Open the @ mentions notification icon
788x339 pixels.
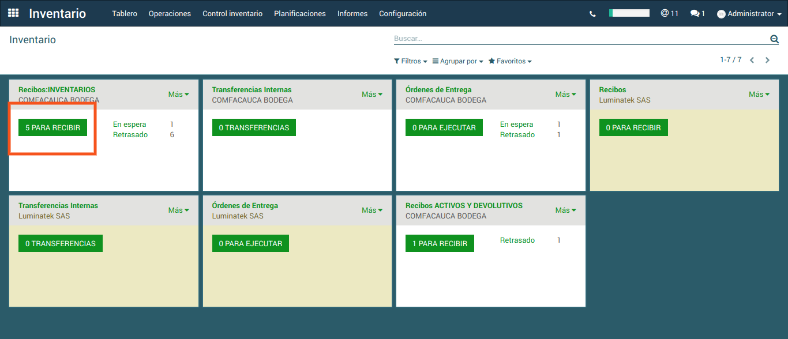pos(669,13)
